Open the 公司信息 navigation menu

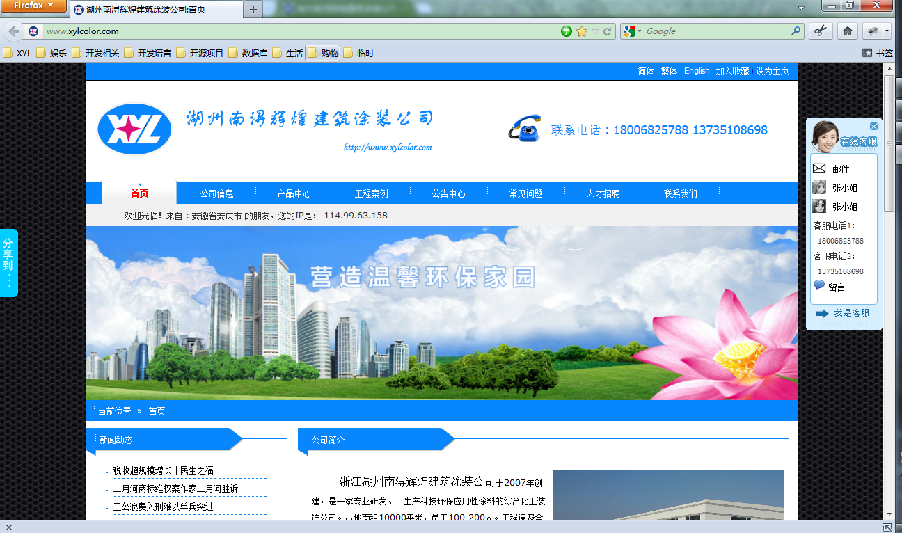point(216,193)
